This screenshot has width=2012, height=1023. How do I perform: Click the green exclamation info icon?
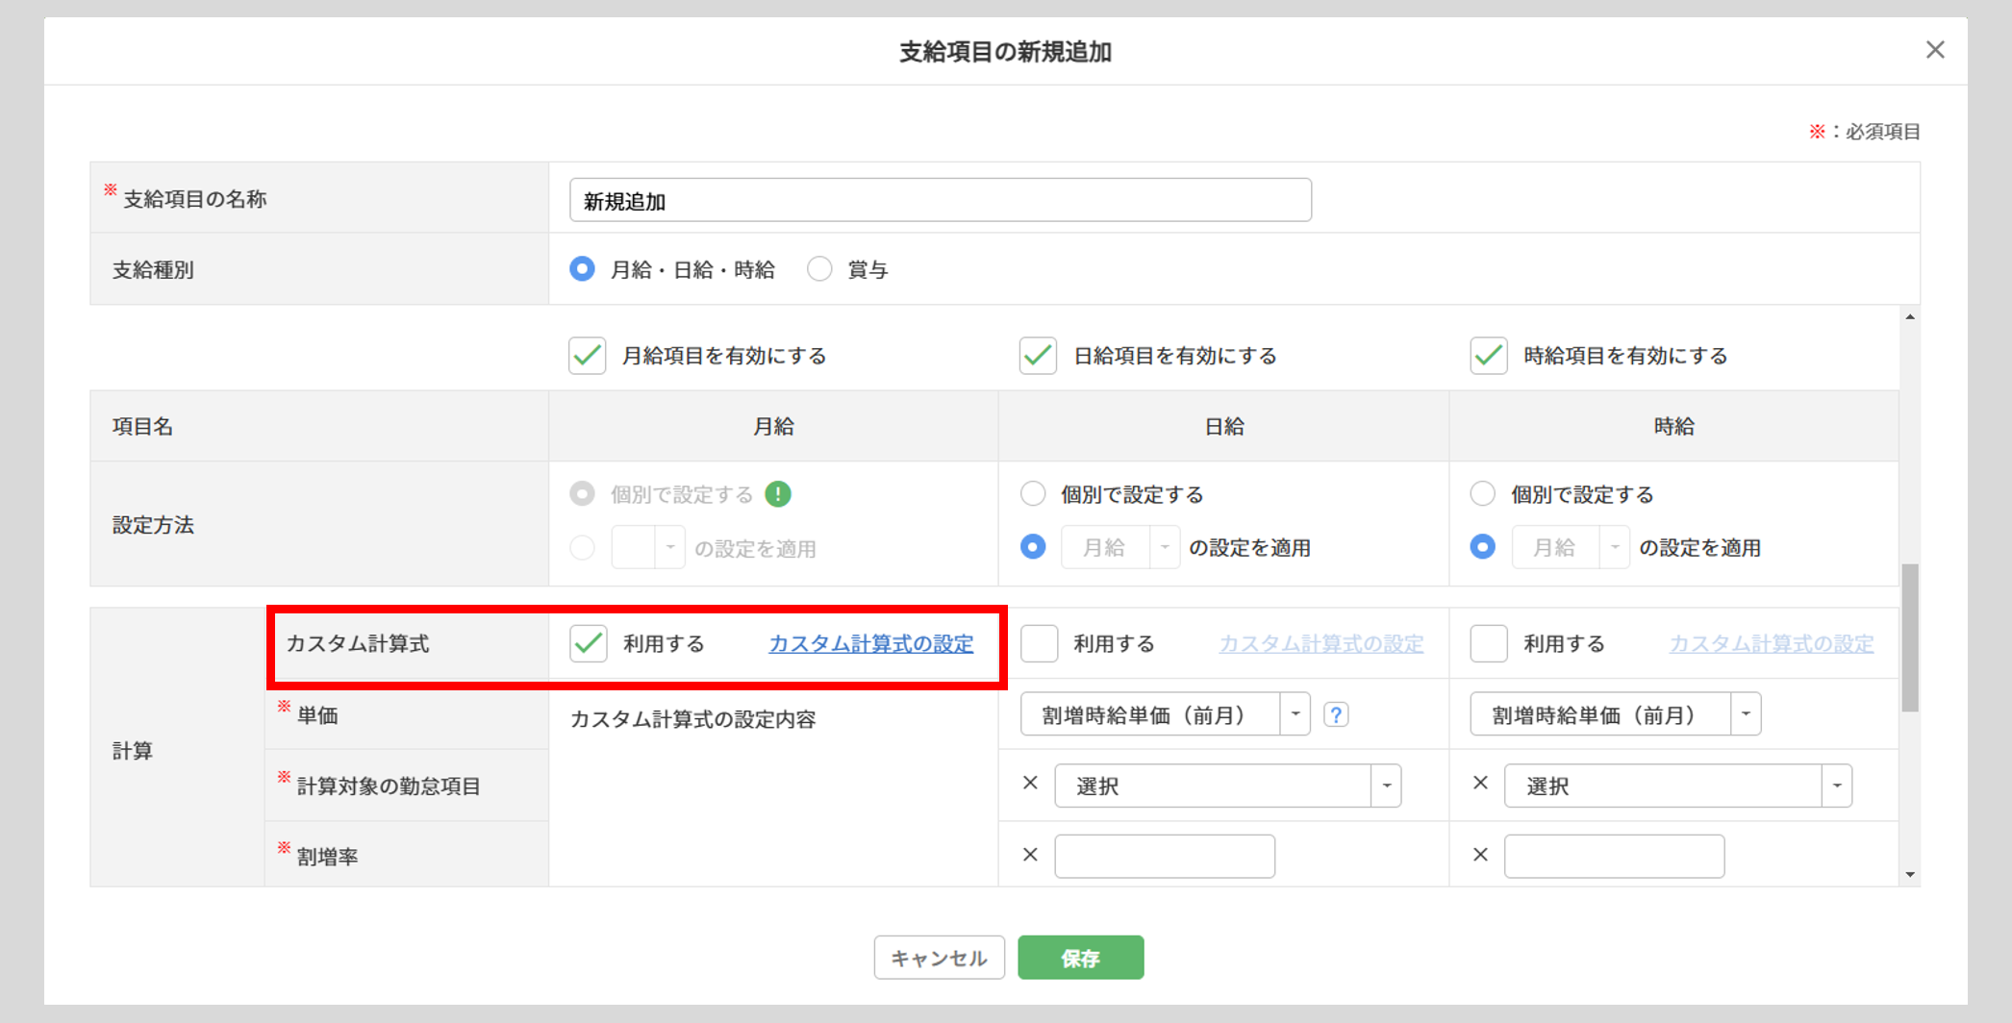tap(777, 494)
